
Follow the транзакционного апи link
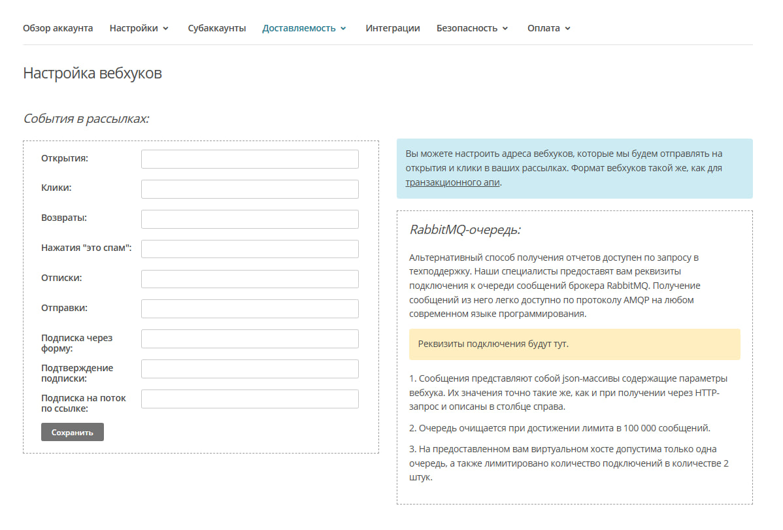tap(452, 182)
